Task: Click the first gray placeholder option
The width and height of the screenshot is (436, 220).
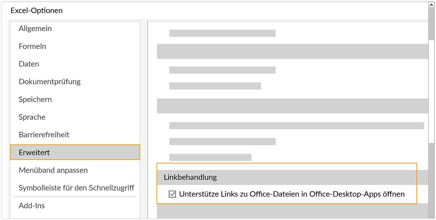Action: coord(222,33)
